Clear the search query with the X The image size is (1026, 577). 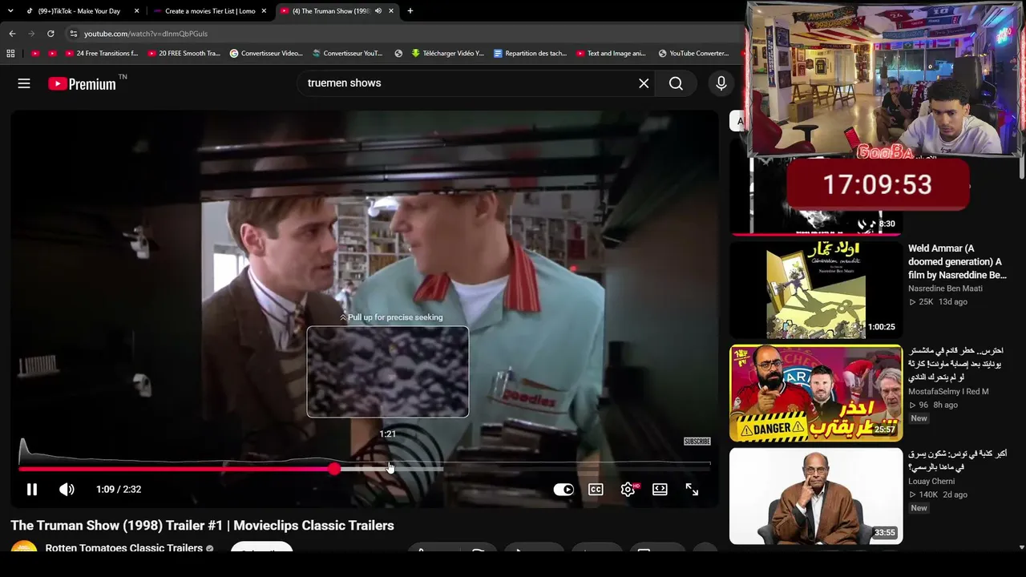pos(644,83)
